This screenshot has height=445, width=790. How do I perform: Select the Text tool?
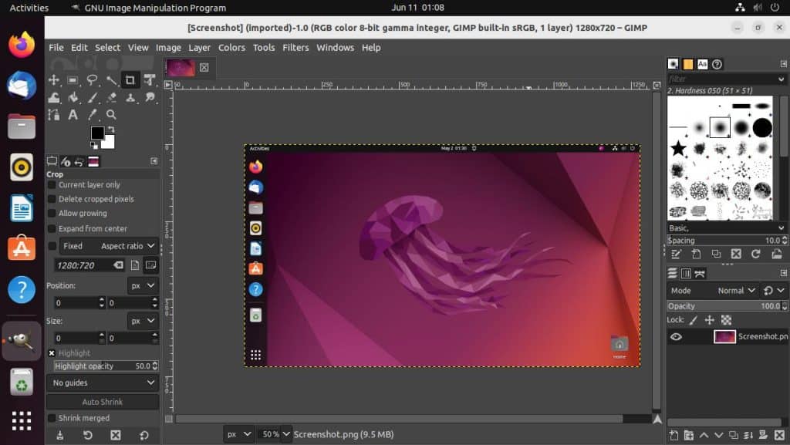73,115
